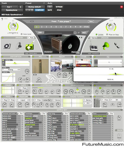Close the EQ popup with X icon
This screenshot has height=150, width=124.
coord(73,67)
